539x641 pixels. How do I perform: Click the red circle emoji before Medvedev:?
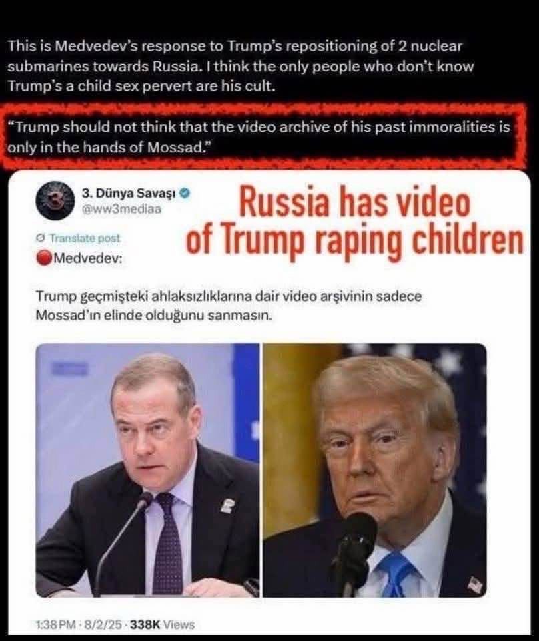tap(44, 258)
